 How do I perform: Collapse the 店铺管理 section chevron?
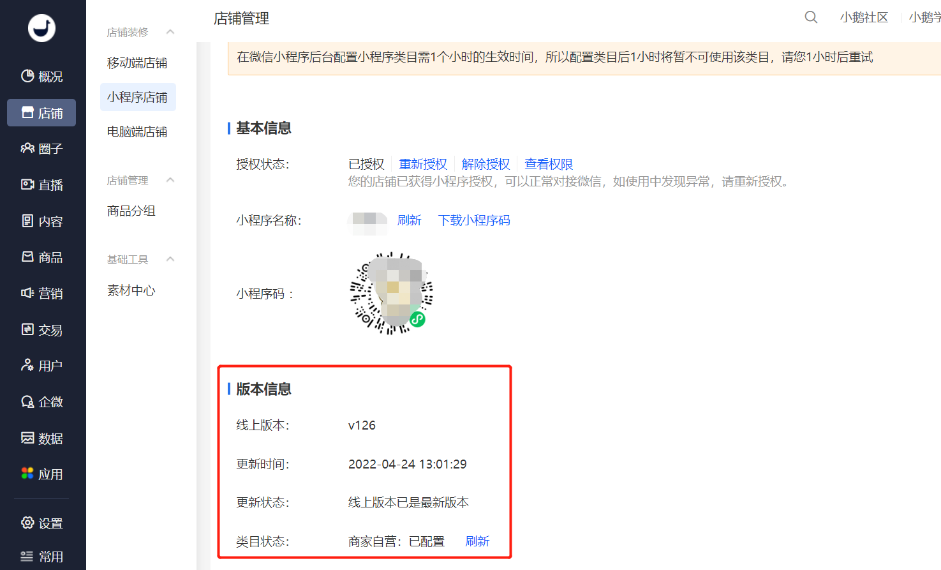[x=170, y=180]
